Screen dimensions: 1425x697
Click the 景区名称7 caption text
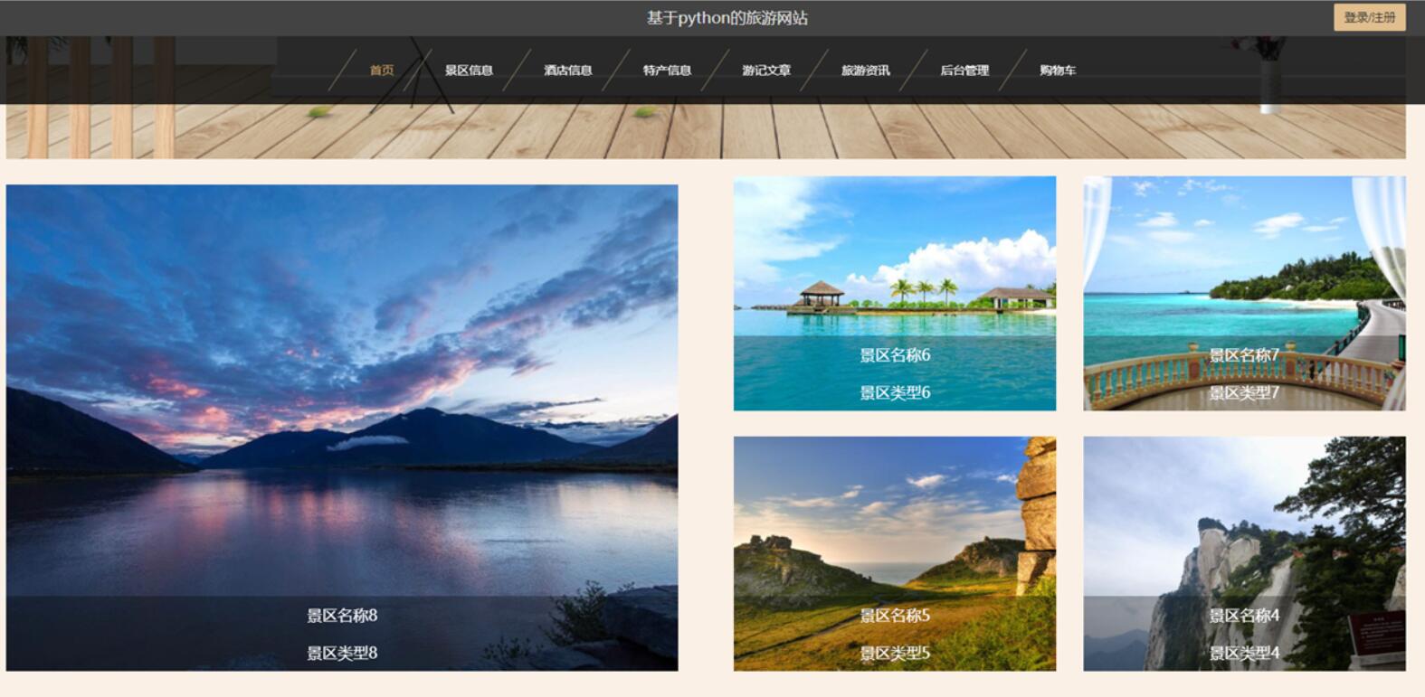(1244, 355)
